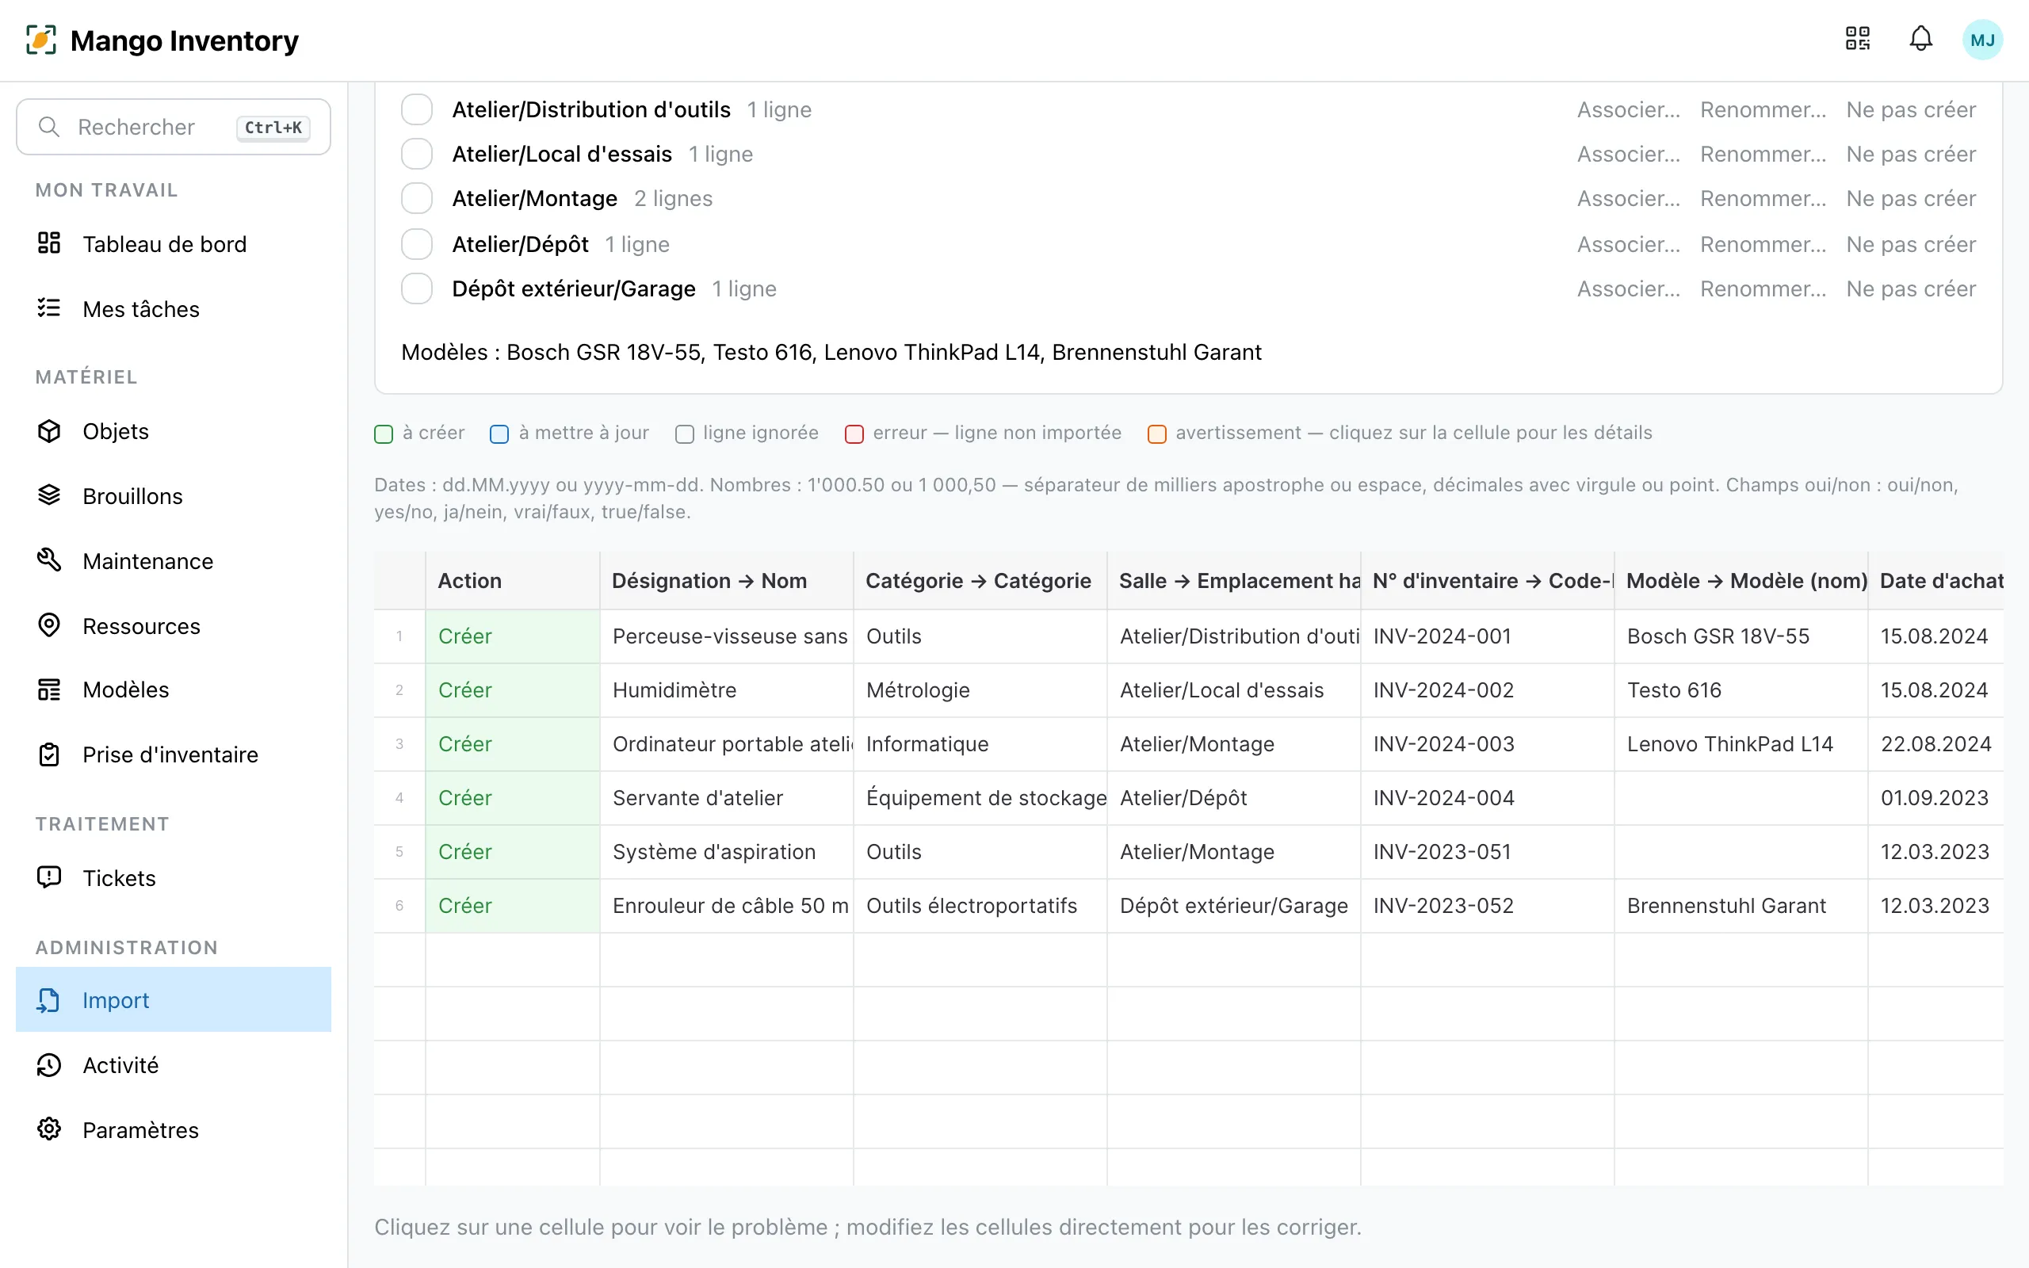Image resolution: width=2029 pixels, height=1268 pixels.
Task: Click the Import file icon
Action: pyautogui.click(x=49, y=999)
